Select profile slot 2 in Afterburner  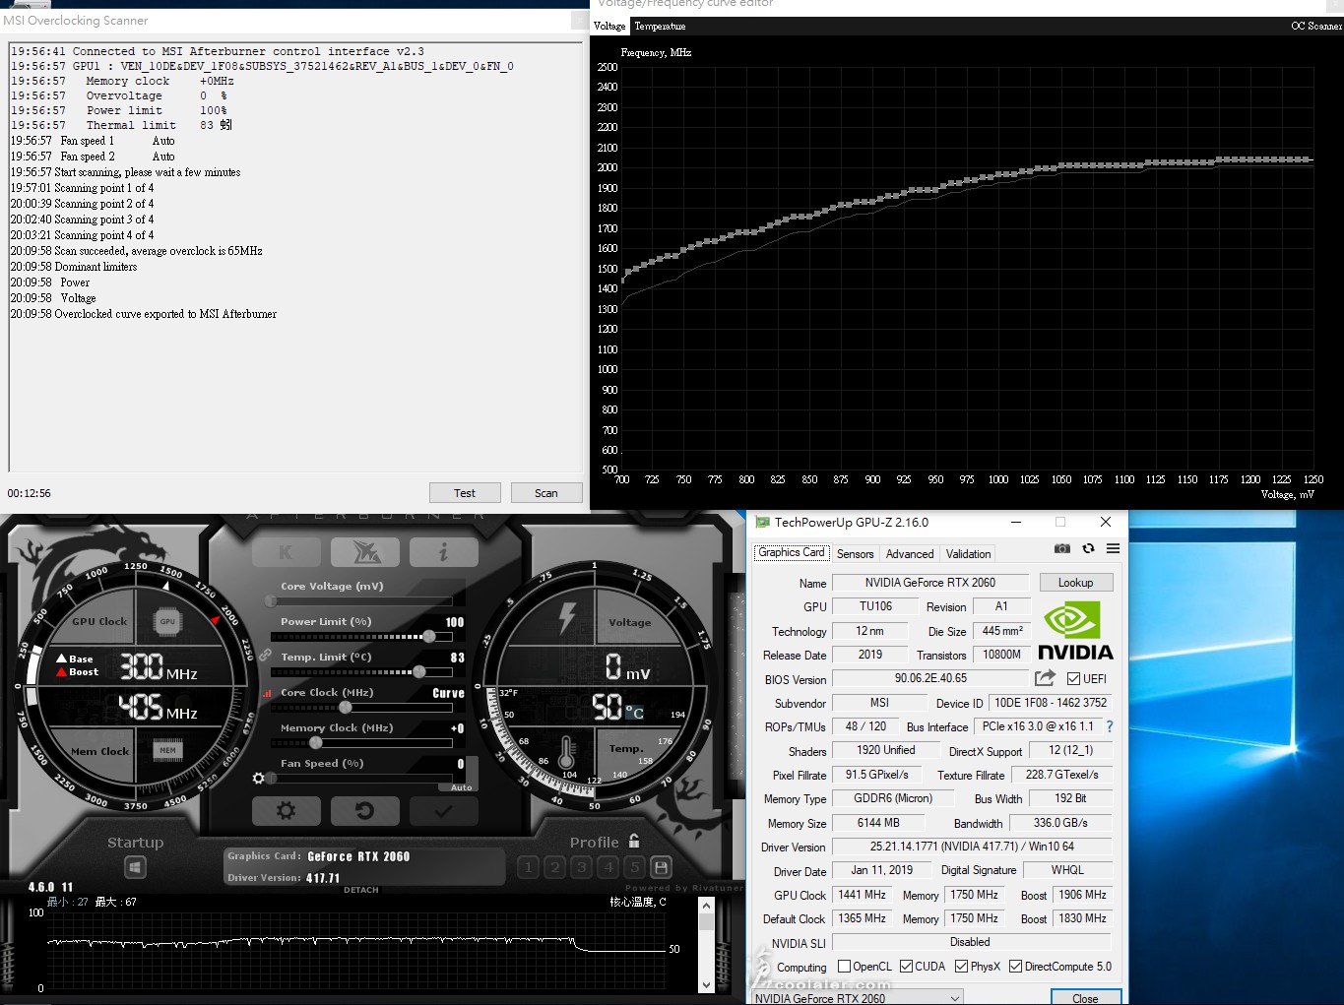(555, 867)
